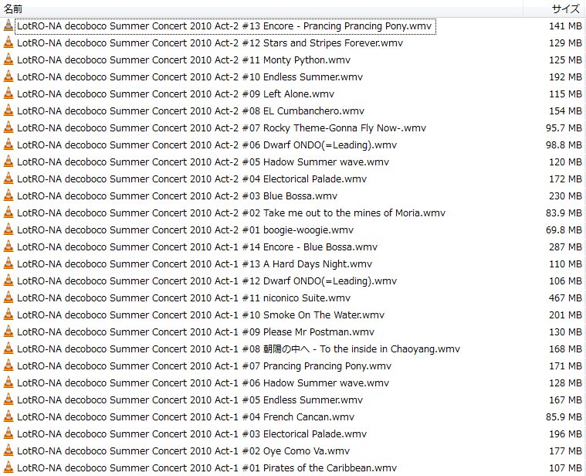
Task: Select the Act-2 boogie-woogie file name
Action: point(185,230)
